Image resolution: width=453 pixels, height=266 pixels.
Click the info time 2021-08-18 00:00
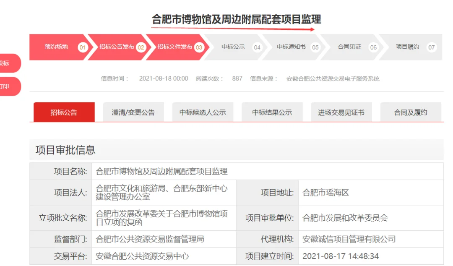point(164,78)
